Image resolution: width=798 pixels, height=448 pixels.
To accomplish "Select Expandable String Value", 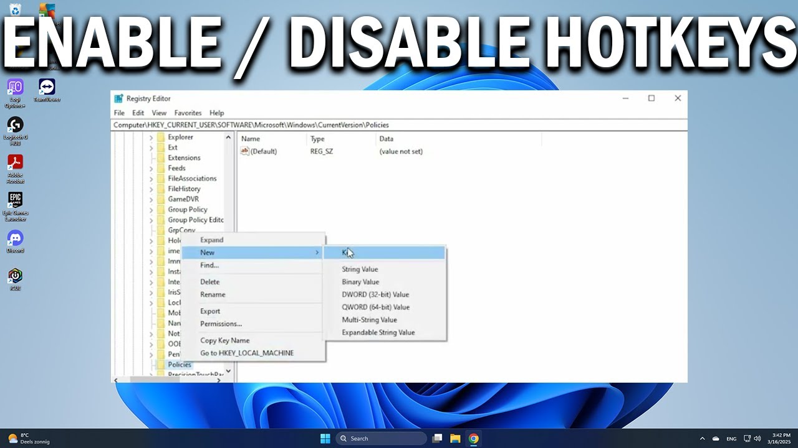I will tap(384, 332).
